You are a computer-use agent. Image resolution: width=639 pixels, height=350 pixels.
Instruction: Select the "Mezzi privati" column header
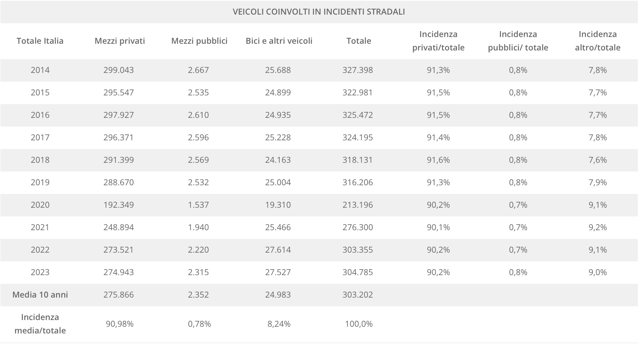pyautogui.click(x=120, y=41)
